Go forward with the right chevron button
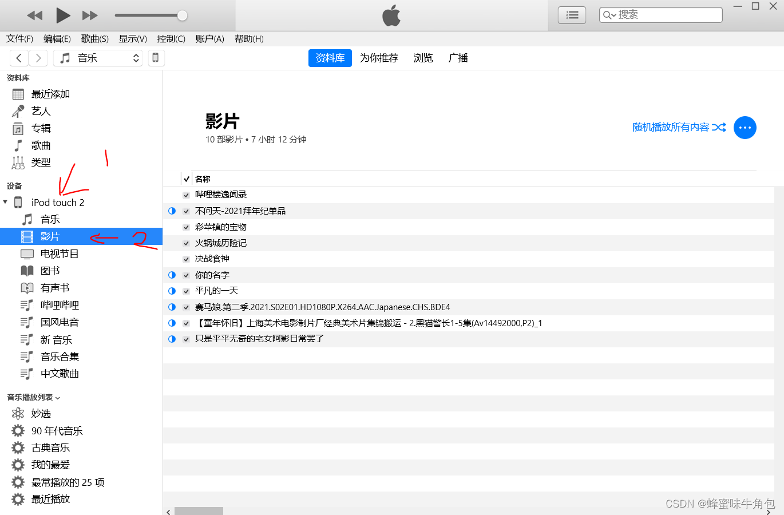Screen dimensions: 784x515 [38, 58]
